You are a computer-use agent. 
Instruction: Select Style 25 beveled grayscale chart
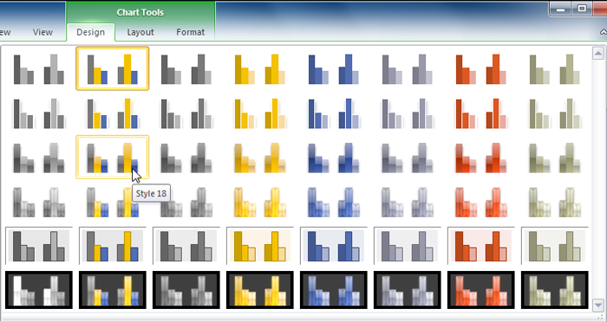[39, 202]
